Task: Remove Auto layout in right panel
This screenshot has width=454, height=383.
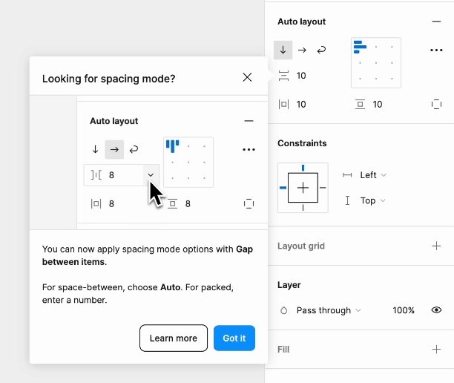Action: (436, 22)
